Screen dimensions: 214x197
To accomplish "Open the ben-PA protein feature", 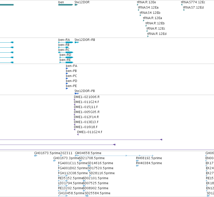I will coord(71,66).
